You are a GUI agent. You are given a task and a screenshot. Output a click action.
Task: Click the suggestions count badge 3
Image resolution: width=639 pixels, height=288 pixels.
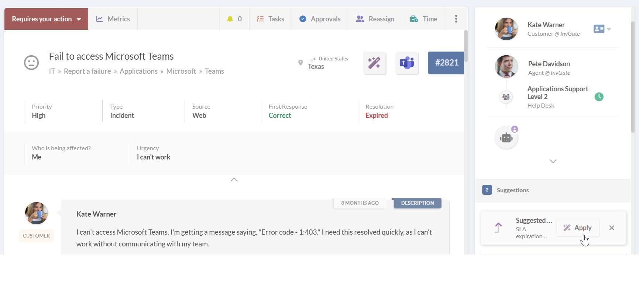[x=487, y=190]
